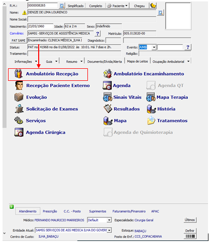Open Solicitação de Exames icon
The image size is (211, 243).
click(19, 109)
